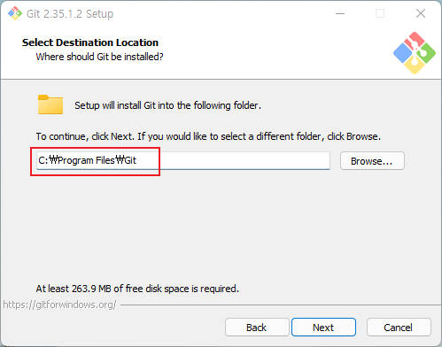The height and width of the screenshot is (347, 442).
Task: Open the gitforwindows.org link
Action: 59,305
